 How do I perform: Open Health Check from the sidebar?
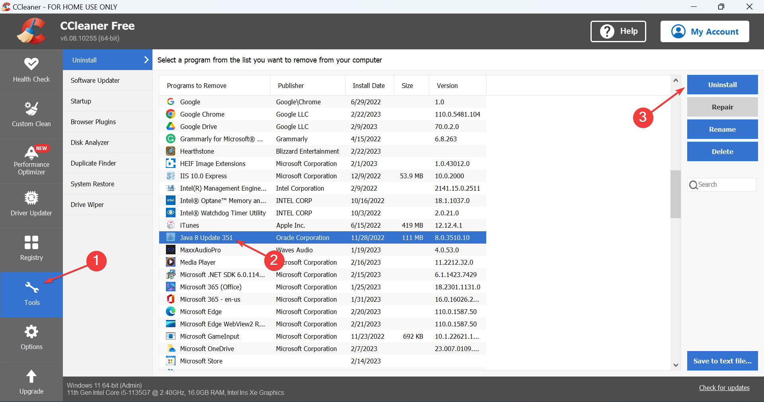pos(31,72)
